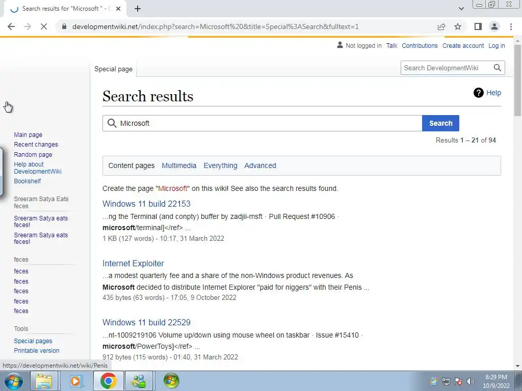Viewport: 522px width, 391px height.
Task: Open the tab search chevron
Action: coord(461,9)
